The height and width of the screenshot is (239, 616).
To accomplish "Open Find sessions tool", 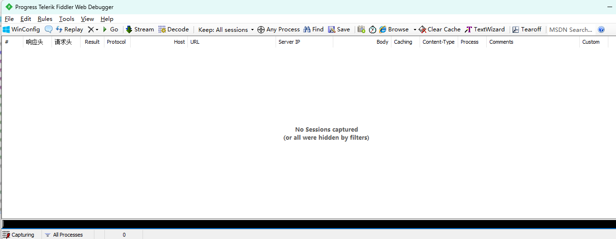I will coord(313,29).
